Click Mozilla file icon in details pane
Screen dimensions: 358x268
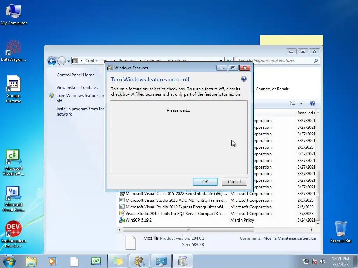(x=131, y=243)
